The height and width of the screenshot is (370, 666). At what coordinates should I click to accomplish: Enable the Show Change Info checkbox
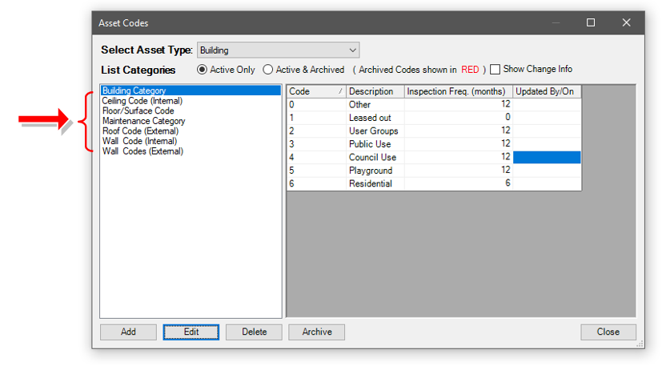coord(495,70)
